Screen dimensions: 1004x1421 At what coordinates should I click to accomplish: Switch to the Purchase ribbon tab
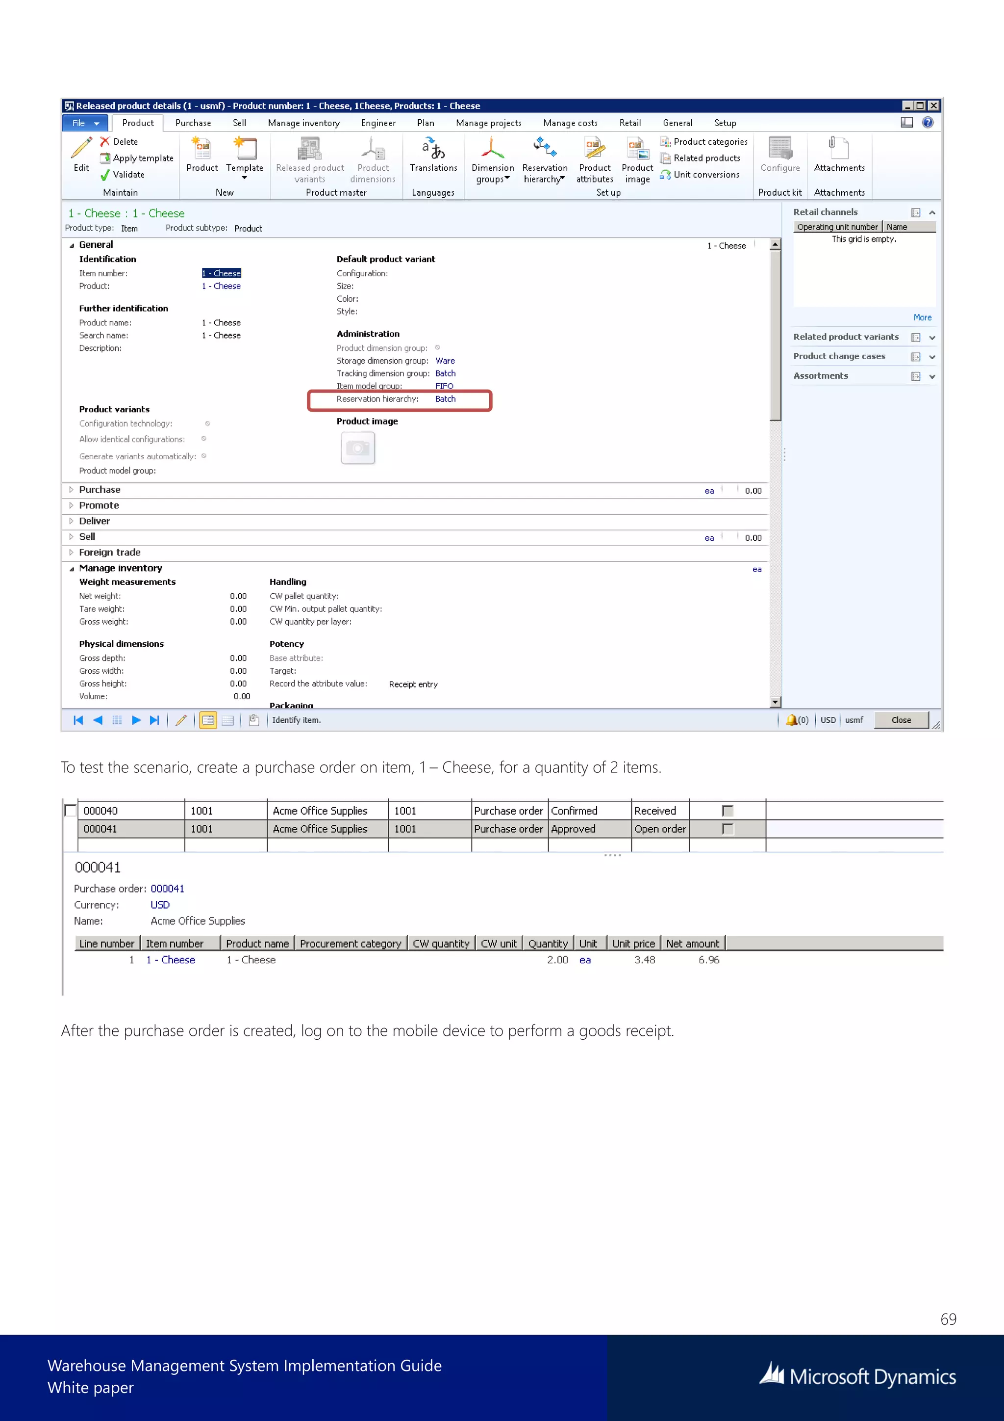(x=193, y=123)
